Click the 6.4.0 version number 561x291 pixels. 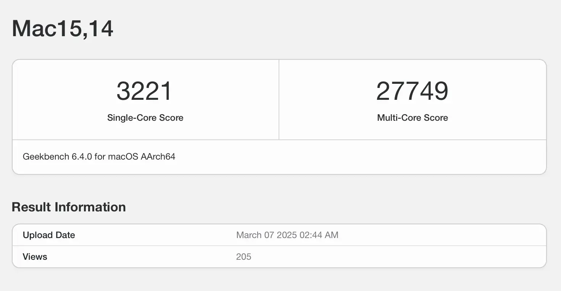tap(82, 157)
